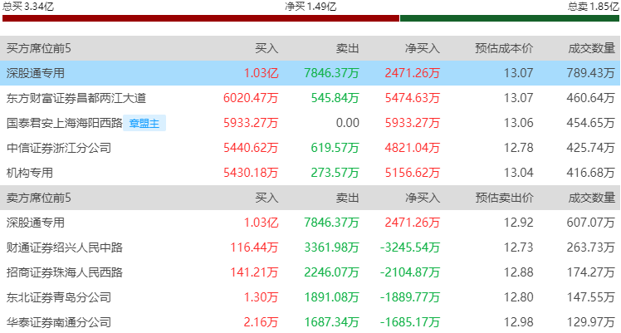This screenshot has width=621, height=333.
Task: Click buy amount 1.30万
Action: (x=261, y=297)
